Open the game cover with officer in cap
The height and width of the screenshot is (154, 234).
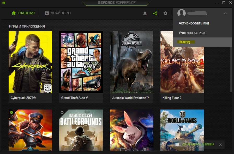pyautogui.click(x=31, y=130)
